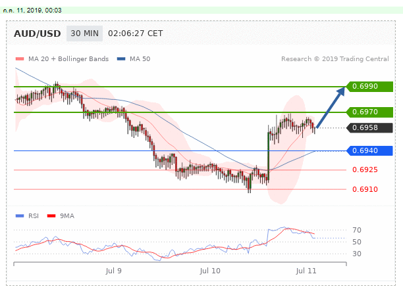Image resolution: width=403 pixels, height=295 pixels.
Task: Click the 30 MIN timeframe button
Action: (84, 34)
